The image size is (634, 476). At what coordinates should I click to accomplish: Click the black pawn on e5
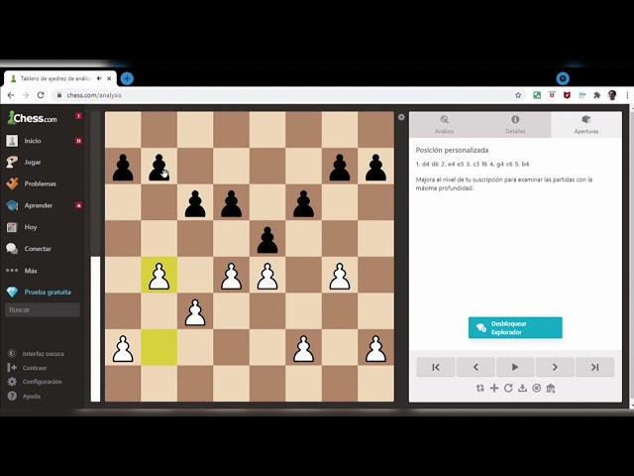(x=267, y=239)
